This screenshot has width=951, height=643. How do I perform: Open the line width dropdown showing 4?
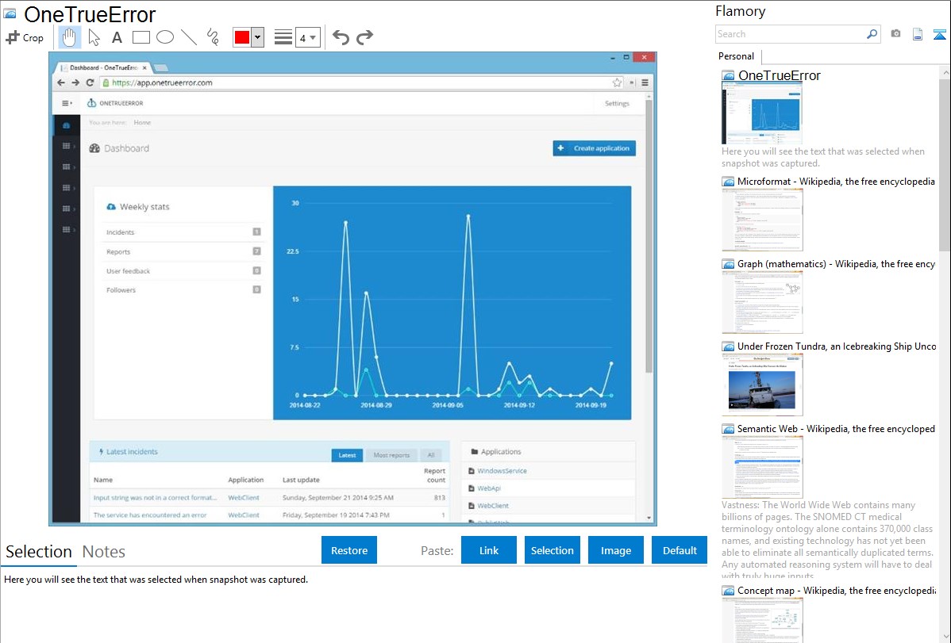click(x=308, y=37)
